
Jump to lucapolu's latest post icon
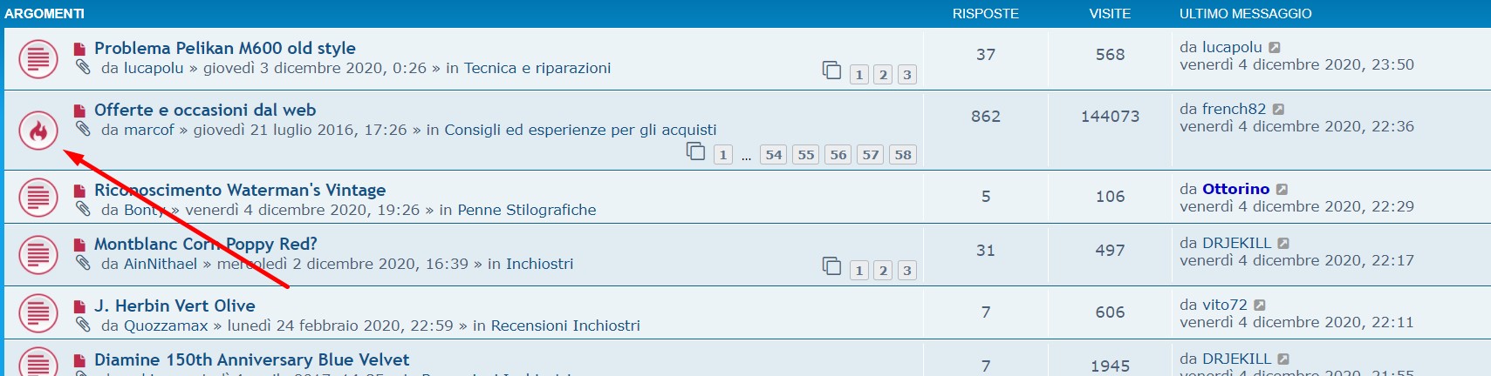pos(1275,48)
